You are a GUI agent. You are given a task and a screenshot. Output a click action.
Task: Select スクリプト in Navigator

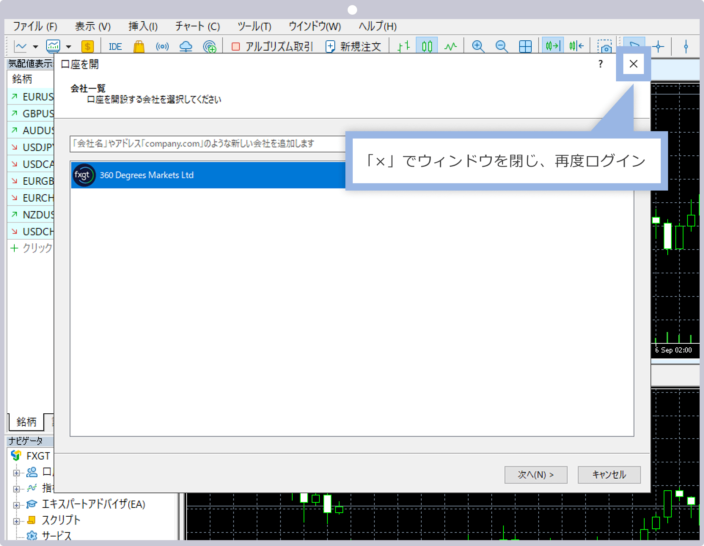[61, 520]
